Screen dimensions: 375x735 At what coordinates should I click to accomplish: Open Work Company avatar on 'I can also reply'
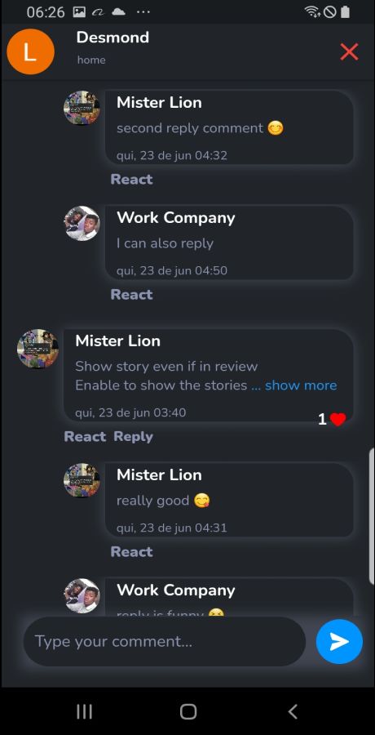(x=82, y=224)
